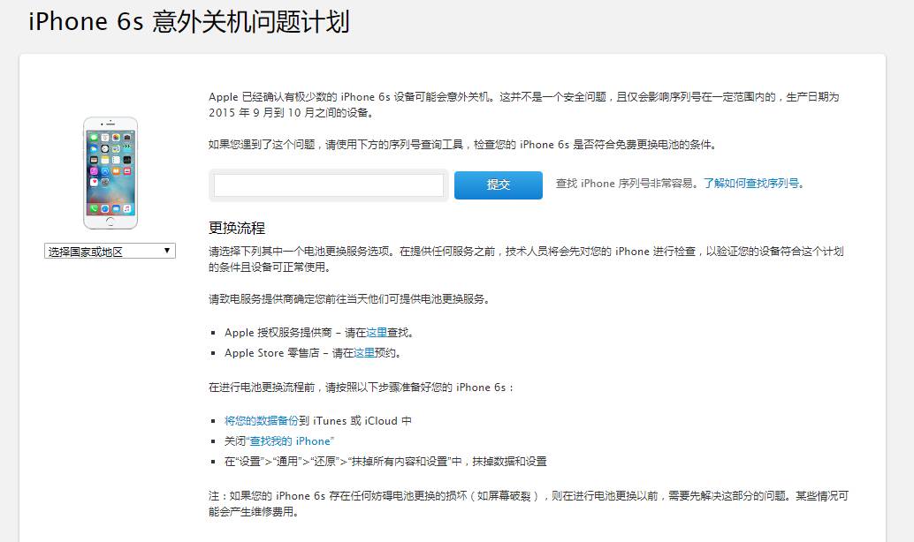This screenshot has height=542, width=914.
Task: Open the 将您的数据备份 link
Action: [262, 420]
